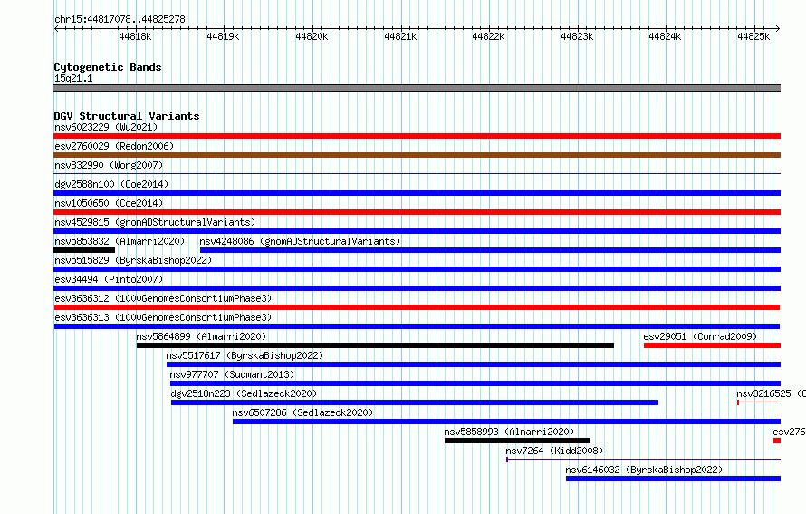The height and width of the screenshot is (514, 806).
Task: Click the blue nsv4248086 variant bar
Action: [x=490, y=250]
